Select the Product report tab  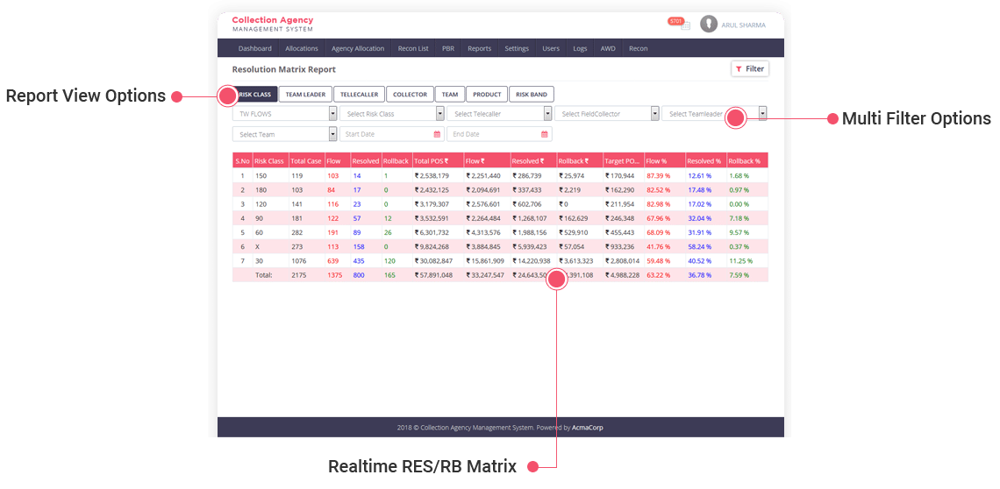click(x=487, y=95)
